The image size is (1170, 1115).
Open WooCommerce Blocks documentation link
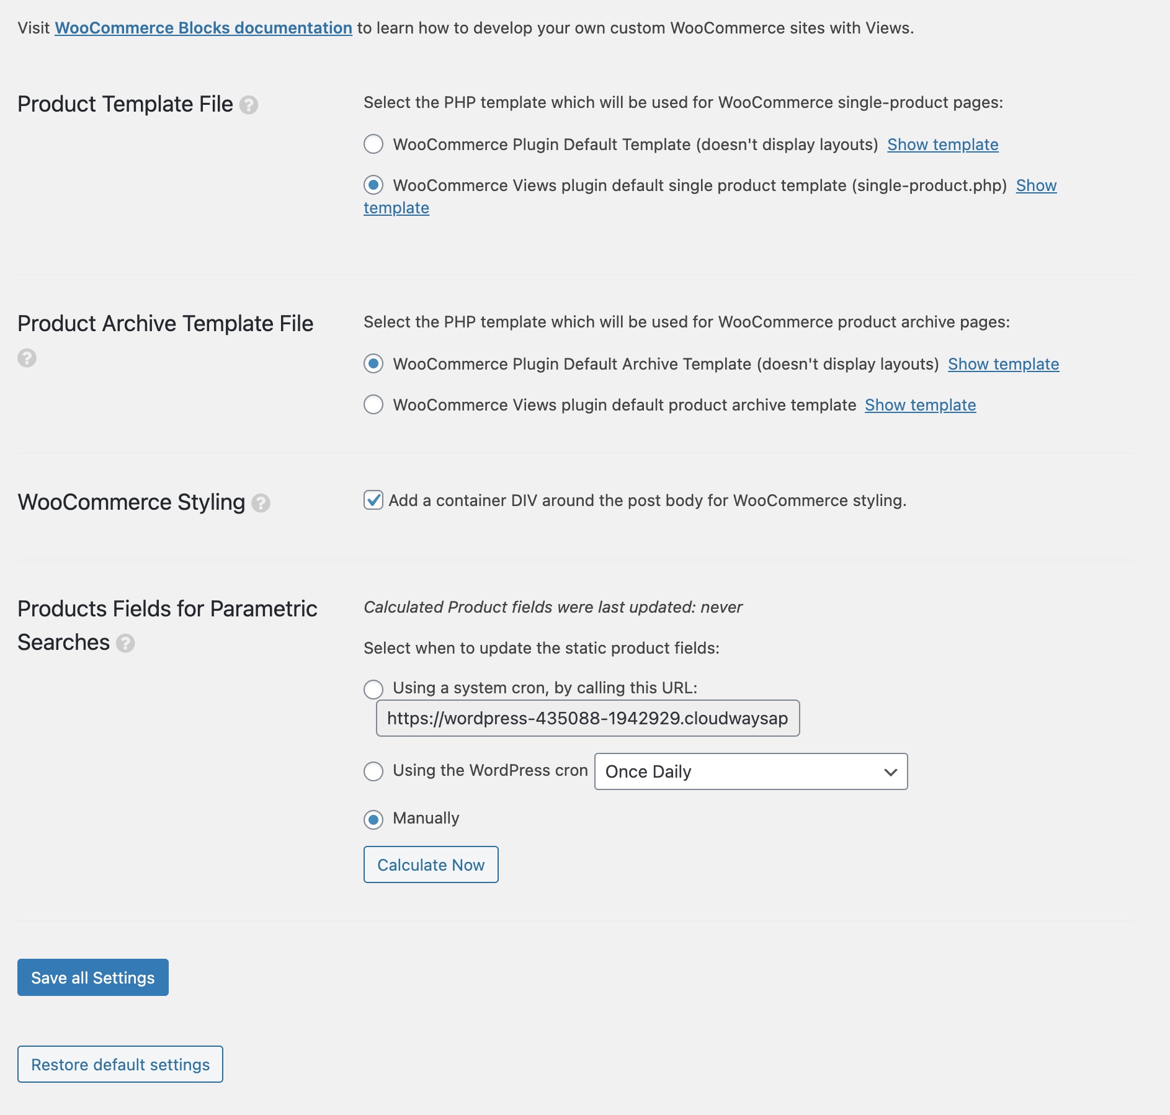203,28
